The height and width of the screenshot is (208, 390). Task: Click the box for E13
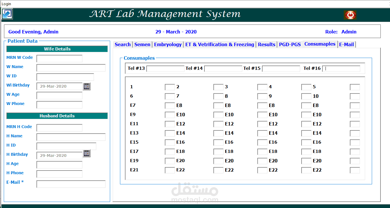[170, 133]
